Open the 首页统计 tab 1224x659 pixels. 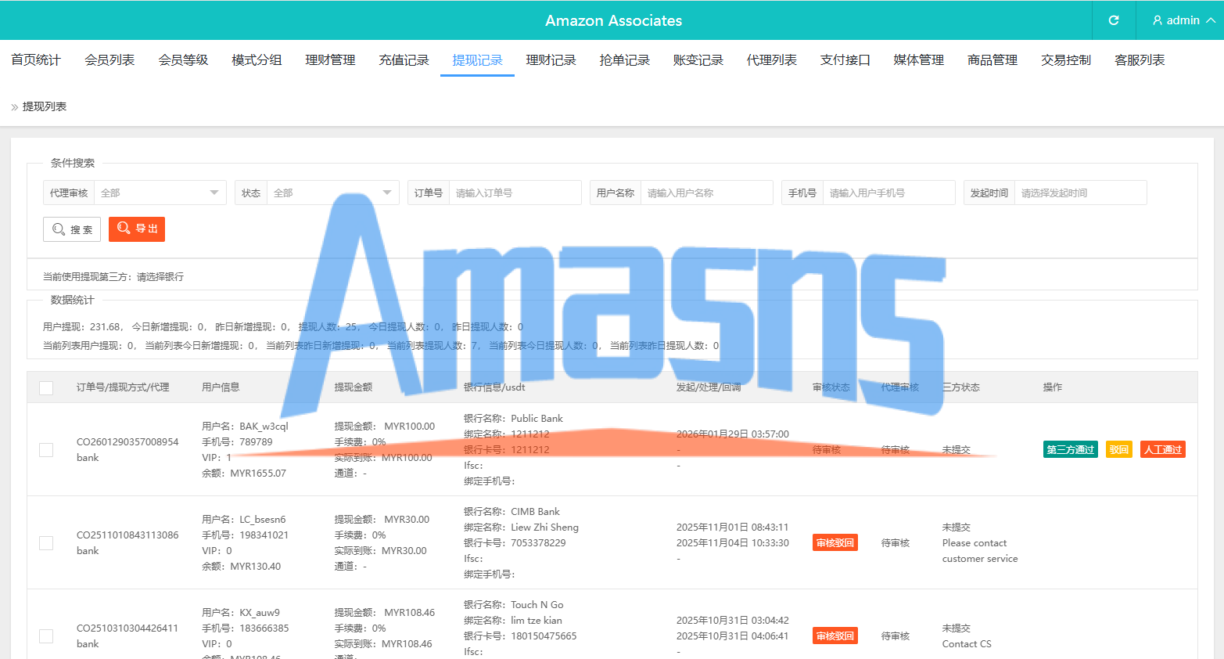pyautogui.click(x=36, y=59)
